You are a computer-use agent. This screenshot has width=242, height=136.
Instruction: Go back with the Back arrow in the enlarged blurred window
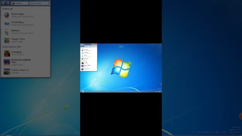pyautogui.click(x=3, y=3)
